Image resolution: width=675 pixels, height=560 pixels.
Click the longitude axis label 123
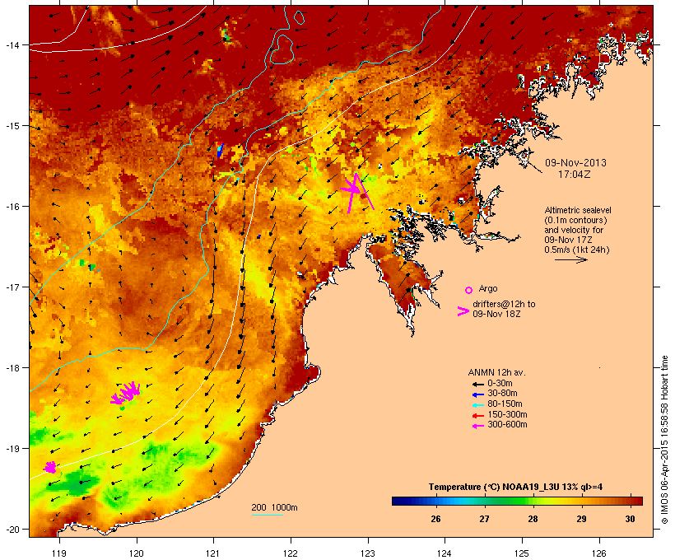tap(368, 553)
